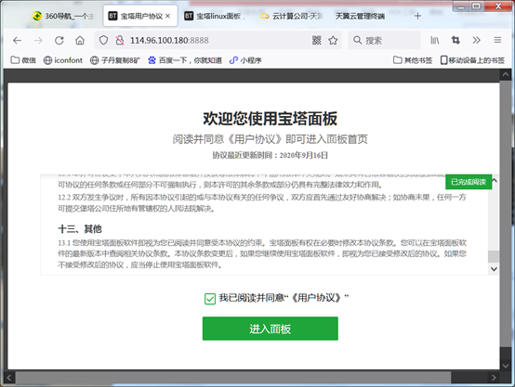
Task: Switch to the 宝塔linux面板 tab
Action: coord(215,16)
